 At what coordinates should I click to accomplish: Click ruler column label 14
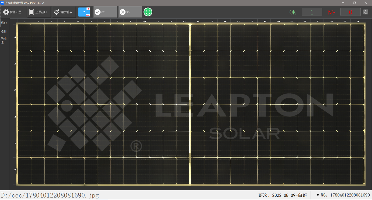[198, 21]
